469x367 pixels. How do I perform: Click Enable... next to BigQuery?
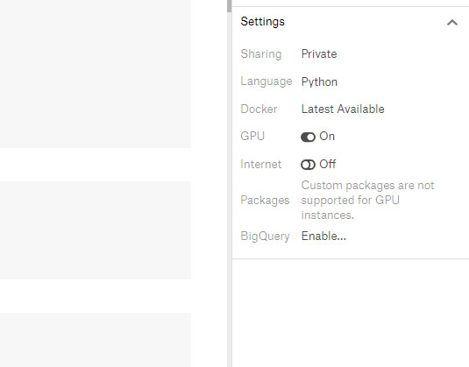click(323, 236)
